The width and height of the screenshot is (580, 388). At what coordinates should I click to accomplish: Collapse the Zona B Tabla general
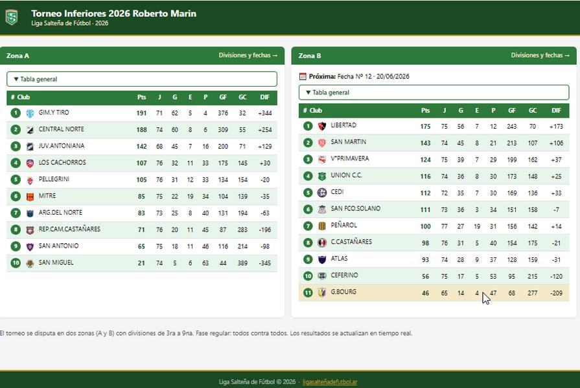[434, 92]
